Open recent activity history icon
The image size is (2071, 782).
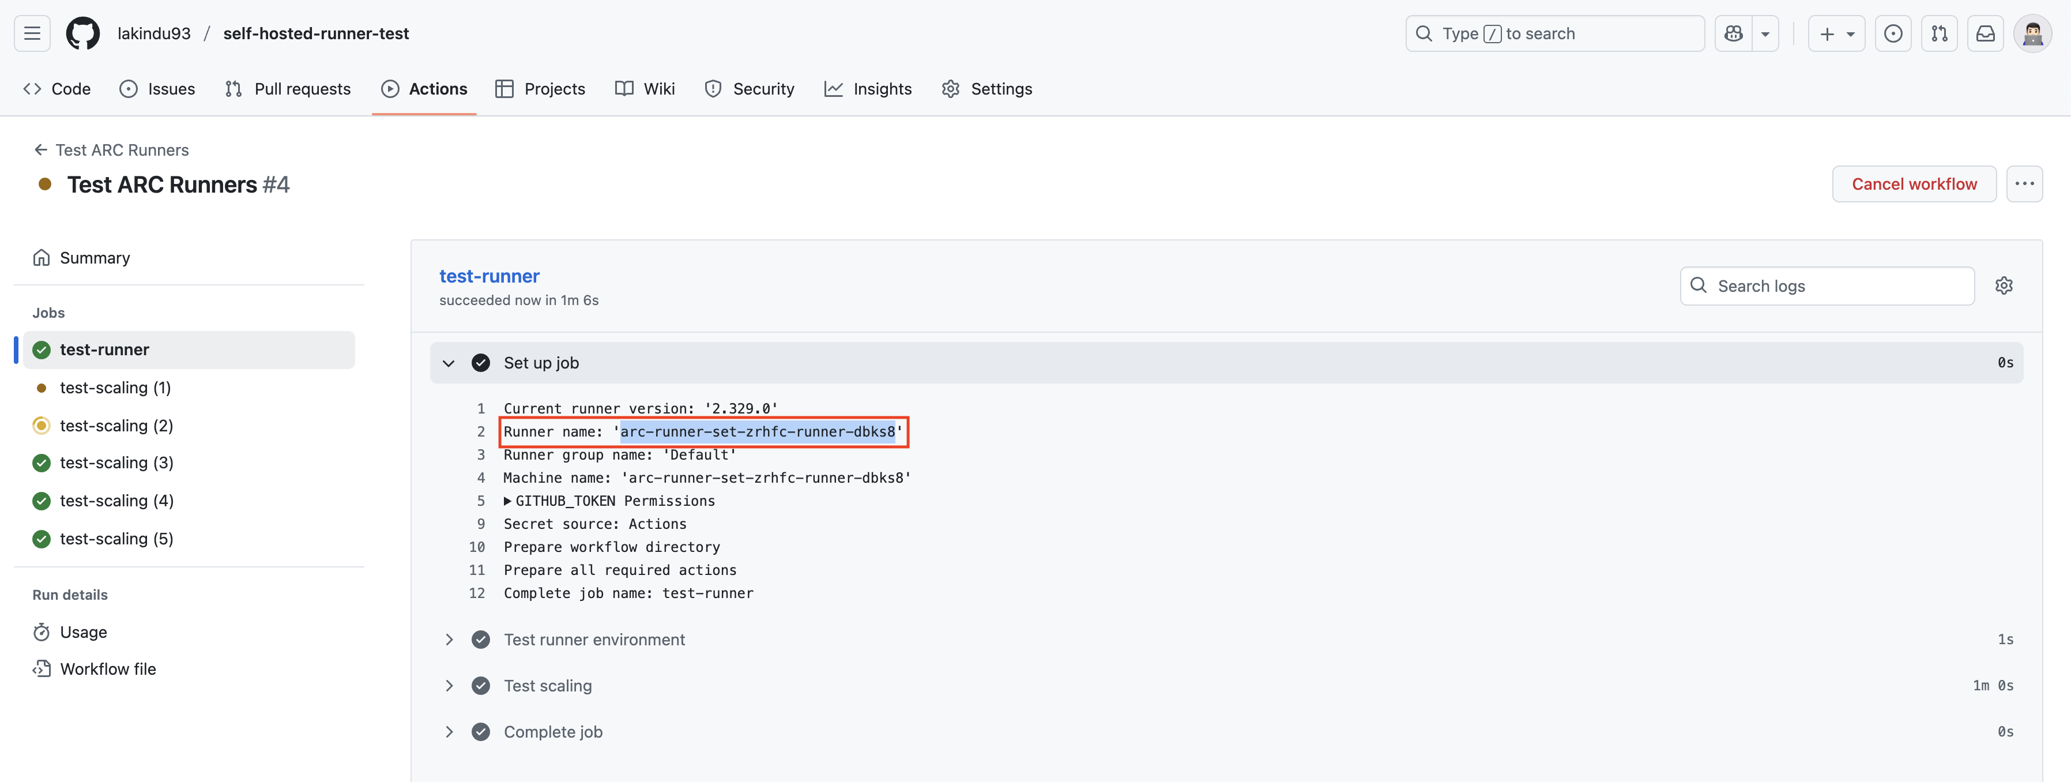click(x=1894, y=33)
